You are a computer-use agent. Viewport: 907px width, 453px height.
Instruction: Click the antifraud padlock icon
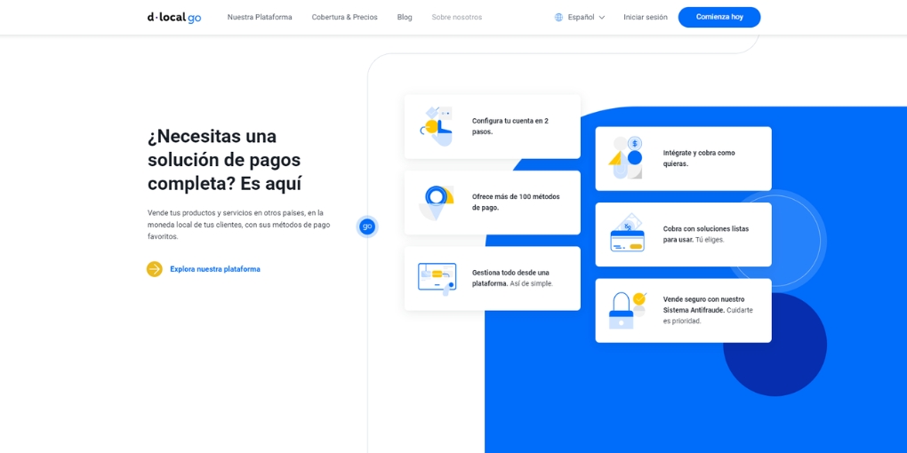[627, 310]
